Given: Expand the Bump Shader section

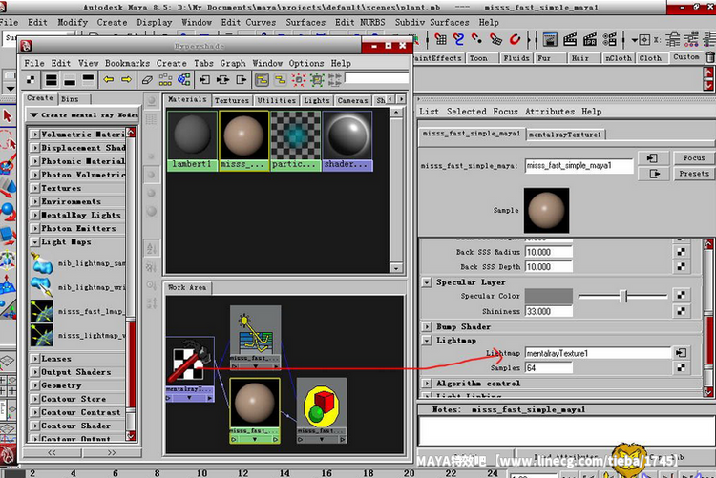Looking at the screenshot, I should click(426, 327).
